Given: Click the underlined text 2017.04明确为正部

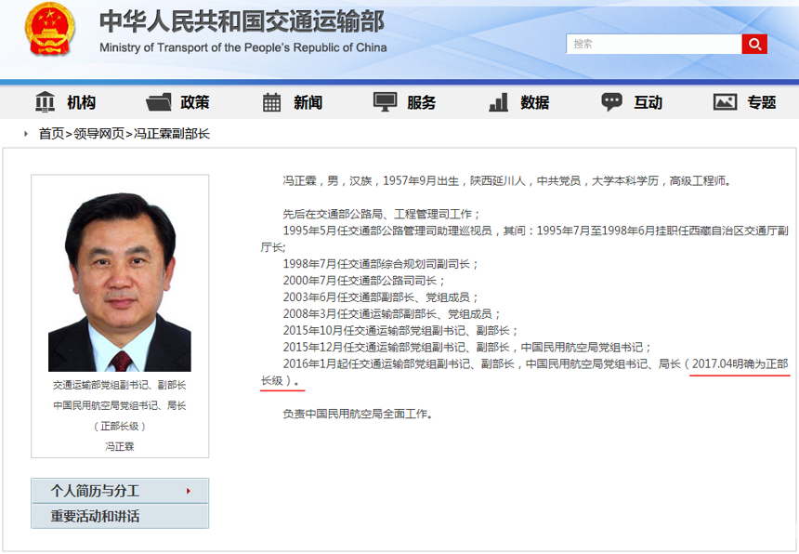Looking at the screenshot, I should coord(740,363).
